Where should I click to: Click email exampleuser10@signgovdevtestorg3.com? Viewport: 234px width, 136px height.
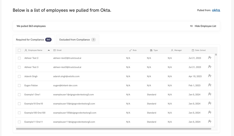(x=74, y=104)
